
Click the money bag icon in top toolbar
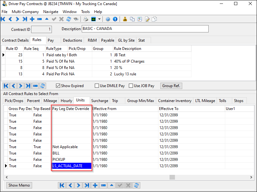[125, 19]
